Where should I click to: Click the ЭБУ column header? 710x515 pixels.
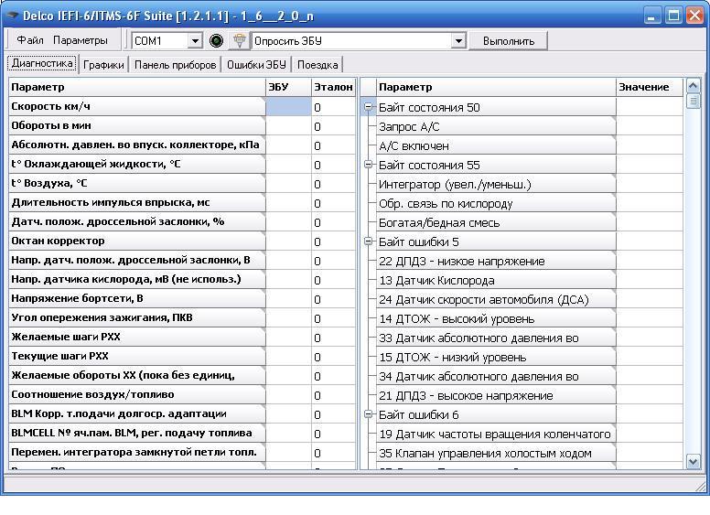coord(288,87)
